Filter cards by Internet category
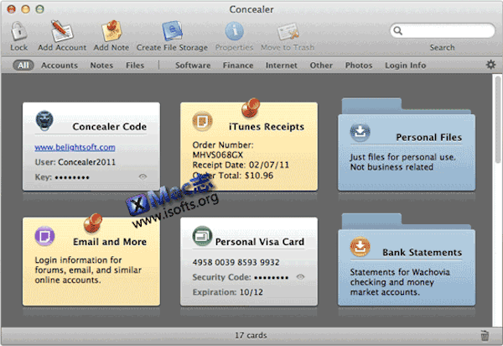The image size is (503, 346). click(x=282, y=66)
